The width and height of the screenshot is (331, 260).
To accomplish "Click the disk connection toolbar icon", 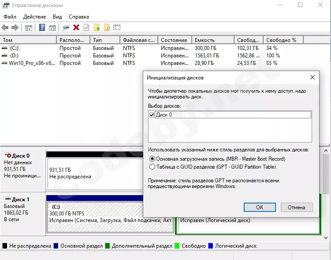I will click(x=66, y=28).
